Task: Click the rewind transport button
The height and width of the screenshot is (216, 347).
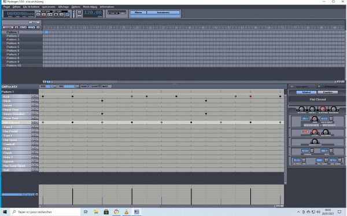Action: point(38,14)
